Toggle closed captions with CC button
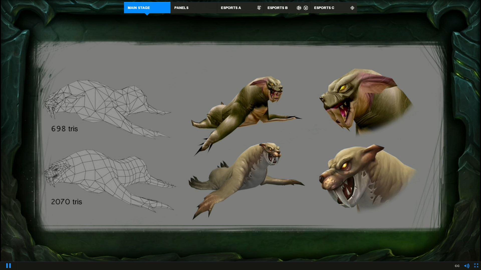The image size is (481, 270). pos(457,266)
